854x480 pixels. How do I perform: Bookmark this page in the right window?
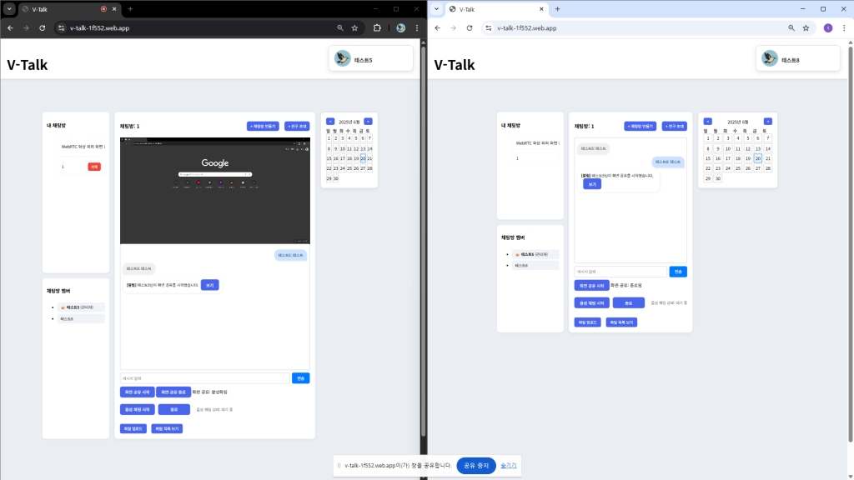[x=806, y=27]
